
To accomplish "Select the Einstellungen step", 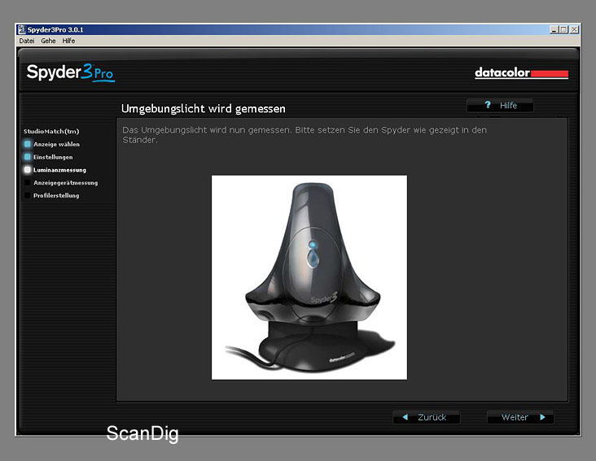I will (48, 157).
